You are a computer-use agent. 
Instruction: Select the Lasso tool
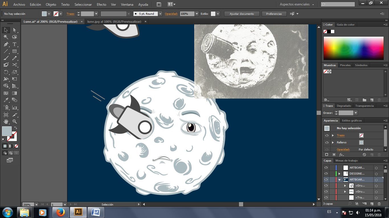coord(15,37)
